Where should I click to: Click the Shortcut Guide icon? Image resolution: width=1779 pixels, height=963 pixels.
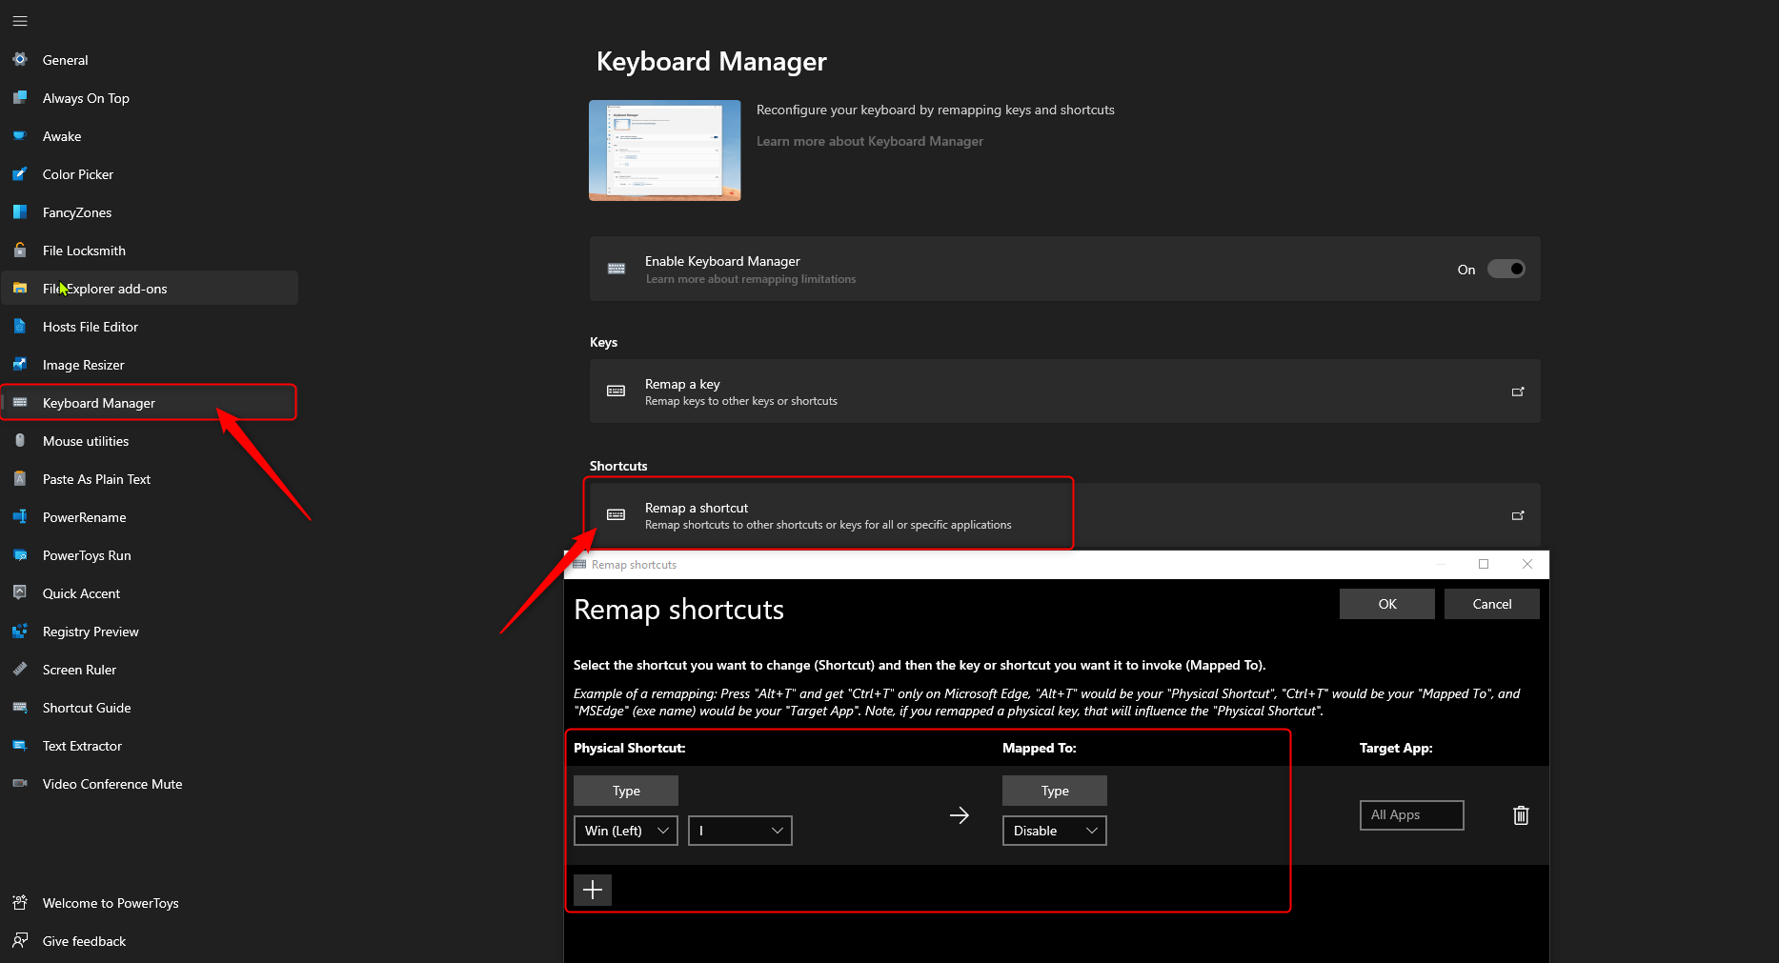20,707
